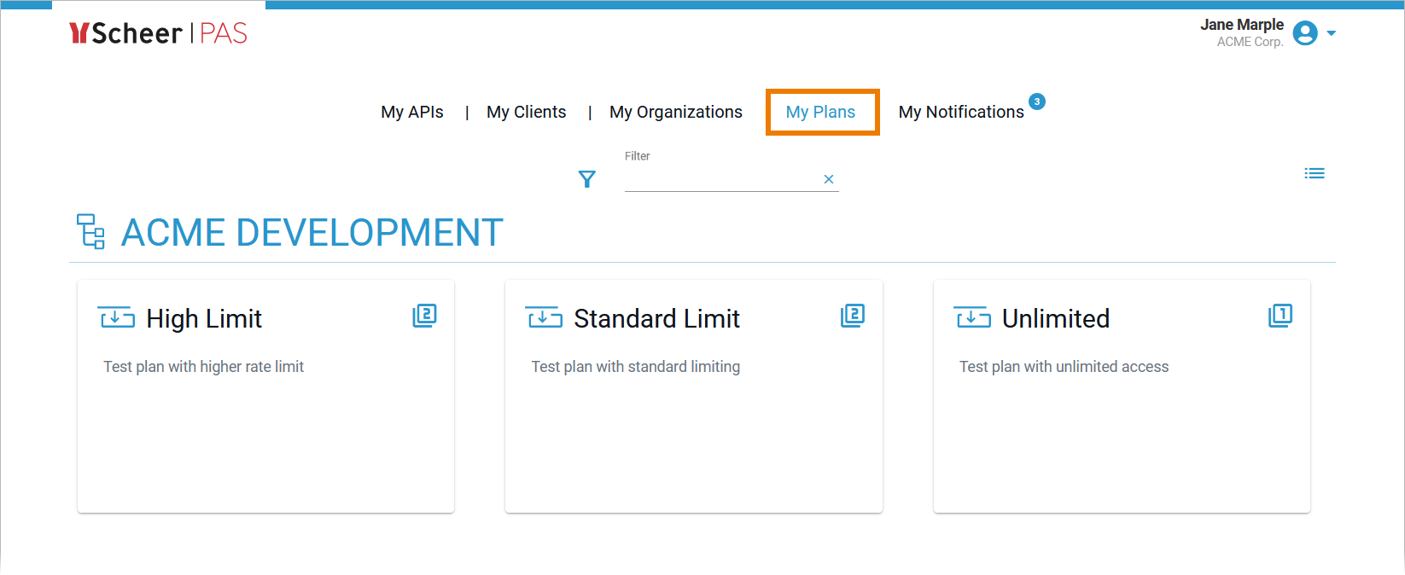Open My Notifications
Screen dimensions: 1405x575
click(x=960, y=112)
